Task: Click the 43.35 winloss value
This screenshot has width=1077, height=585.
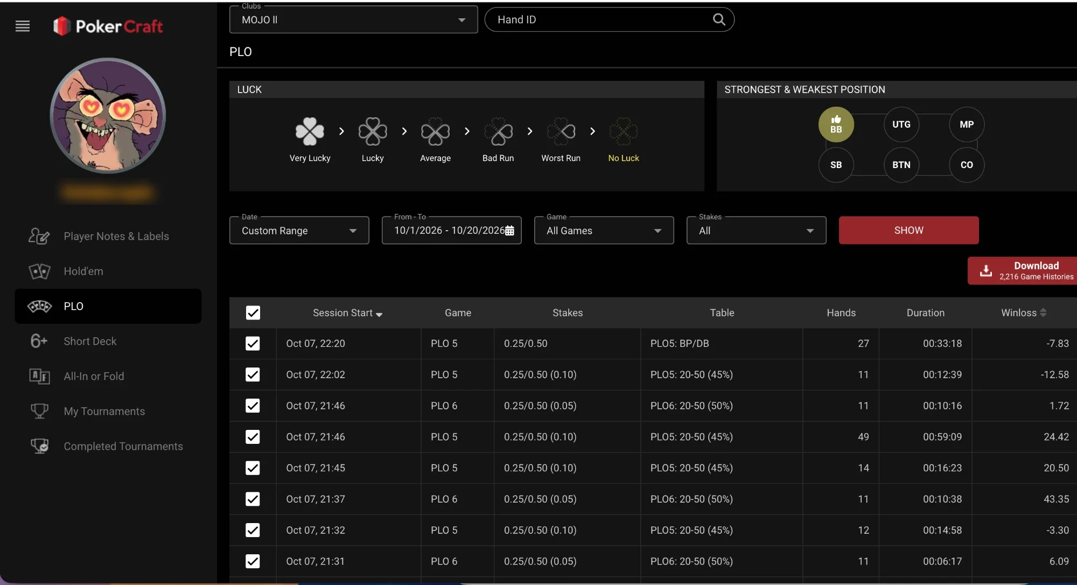Action: pyautogui.click(x=1056, y=499)
